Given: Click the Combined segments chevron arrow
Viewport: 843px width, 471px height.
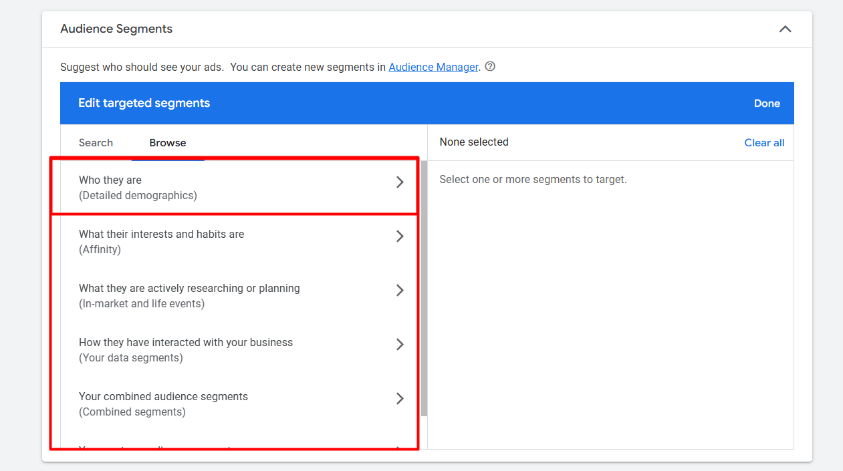Looking at the screenshot, I should click(400, 399).
